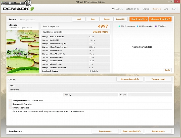Open the HELP tab
Image resolution: width=181 pixels, height=138 pixels.
pyautogui.click(x=173, y=9)
